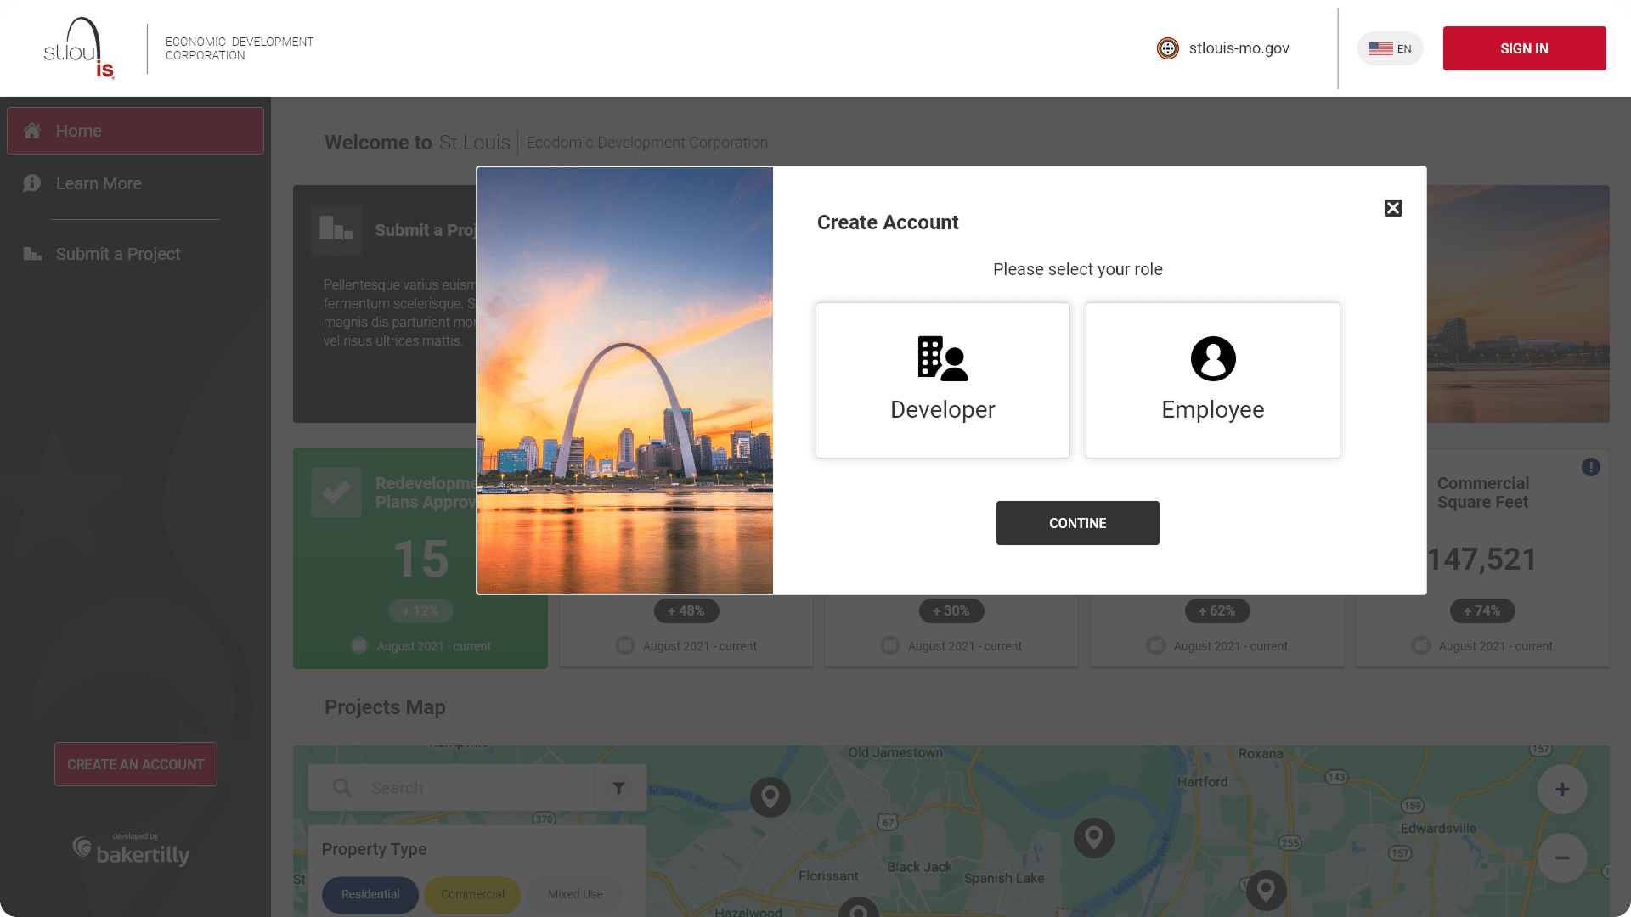Click the St. Louis logo

coord(78,48)
